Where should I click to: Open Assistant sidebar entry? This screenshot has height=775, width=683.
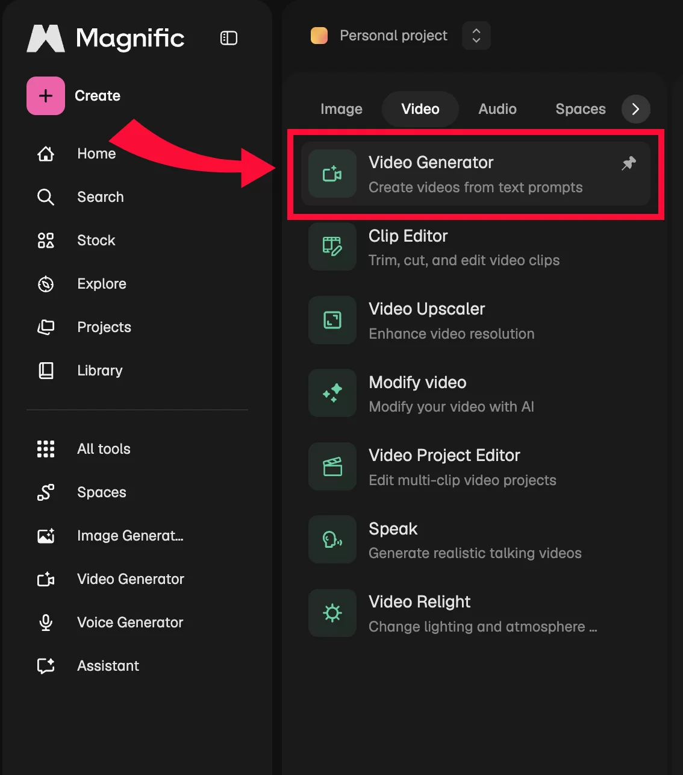[x=108, y=666]
